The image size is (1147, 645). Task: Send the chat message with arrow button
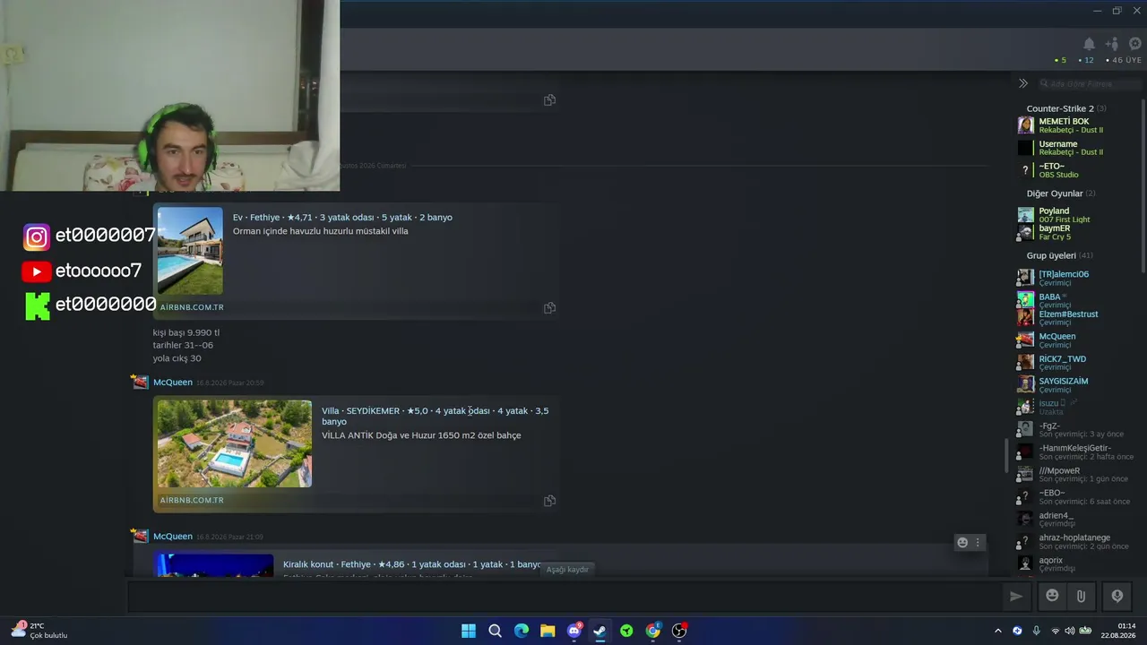click(x=1016, y=596)
